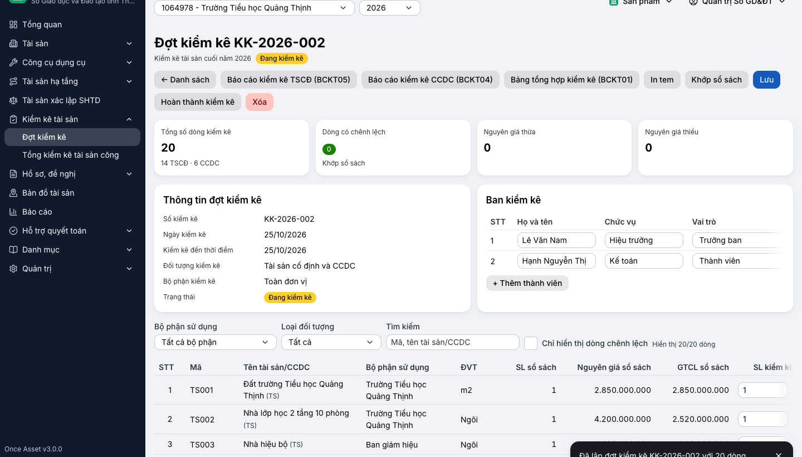This screenshot has height=457, width=802.
Task: Click the Sản phẩm grid icon
Action: (614, 2)
